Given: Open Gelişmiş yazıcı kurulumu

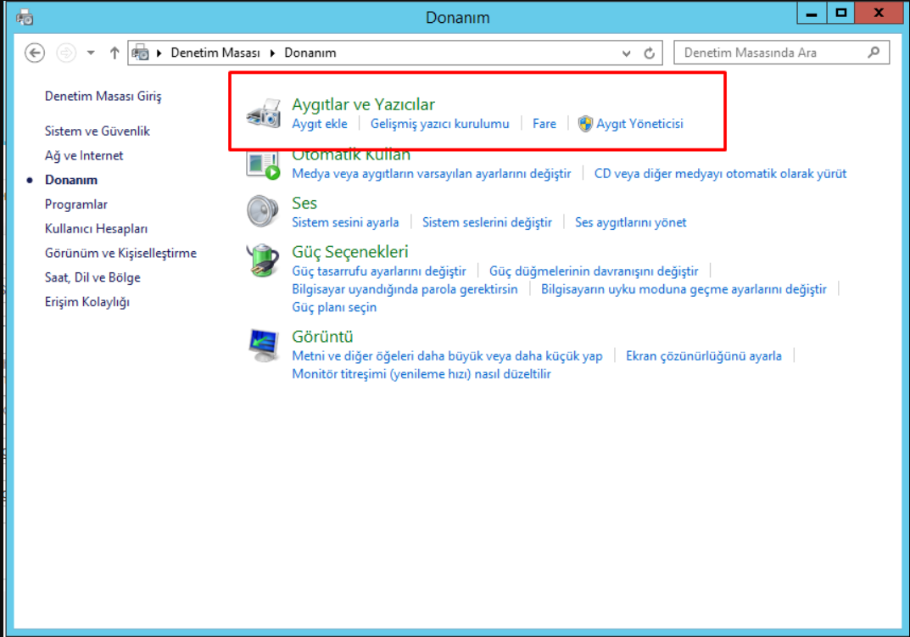Looking at the screenshot, I should tap(440, 124).
